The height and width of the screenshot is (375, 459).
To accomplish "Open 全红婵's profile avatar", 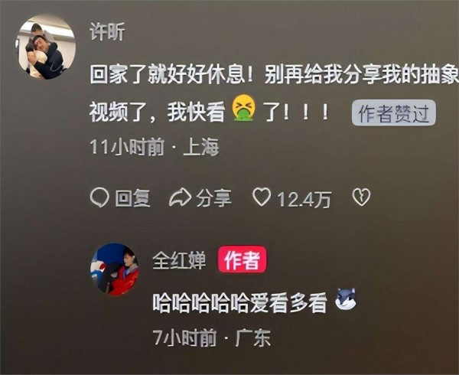I will click(x=115, y=269).
